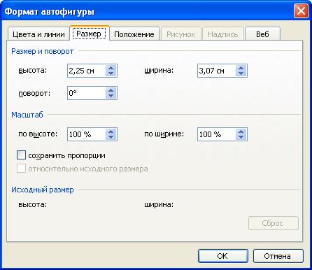This screenshot has width=312, height=270.
Task: Click the Исходный размер section heading
Action: click(x=43, y=190)
